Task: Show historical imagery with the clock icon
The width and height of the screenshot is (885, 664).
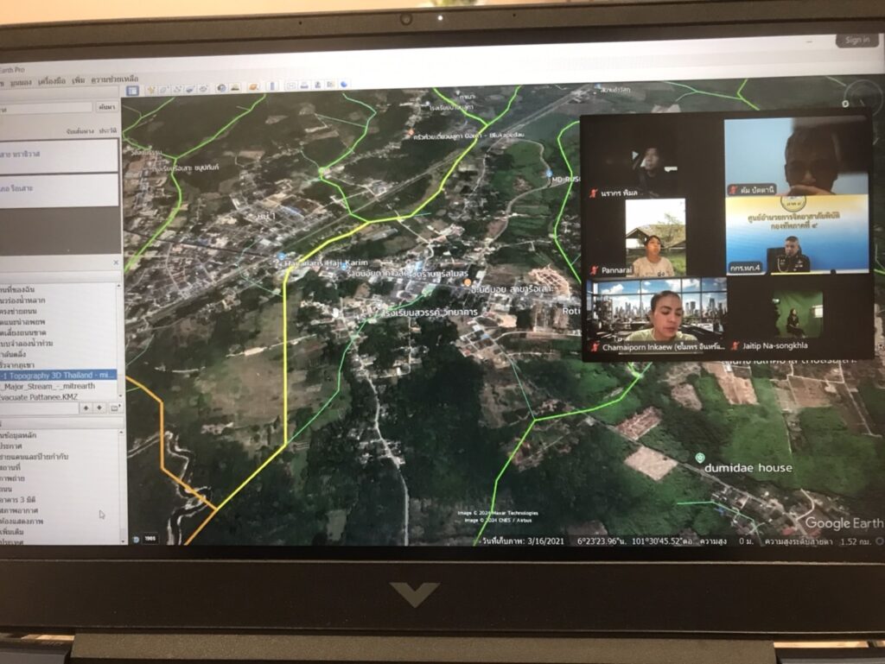Action: coord(221,88)
